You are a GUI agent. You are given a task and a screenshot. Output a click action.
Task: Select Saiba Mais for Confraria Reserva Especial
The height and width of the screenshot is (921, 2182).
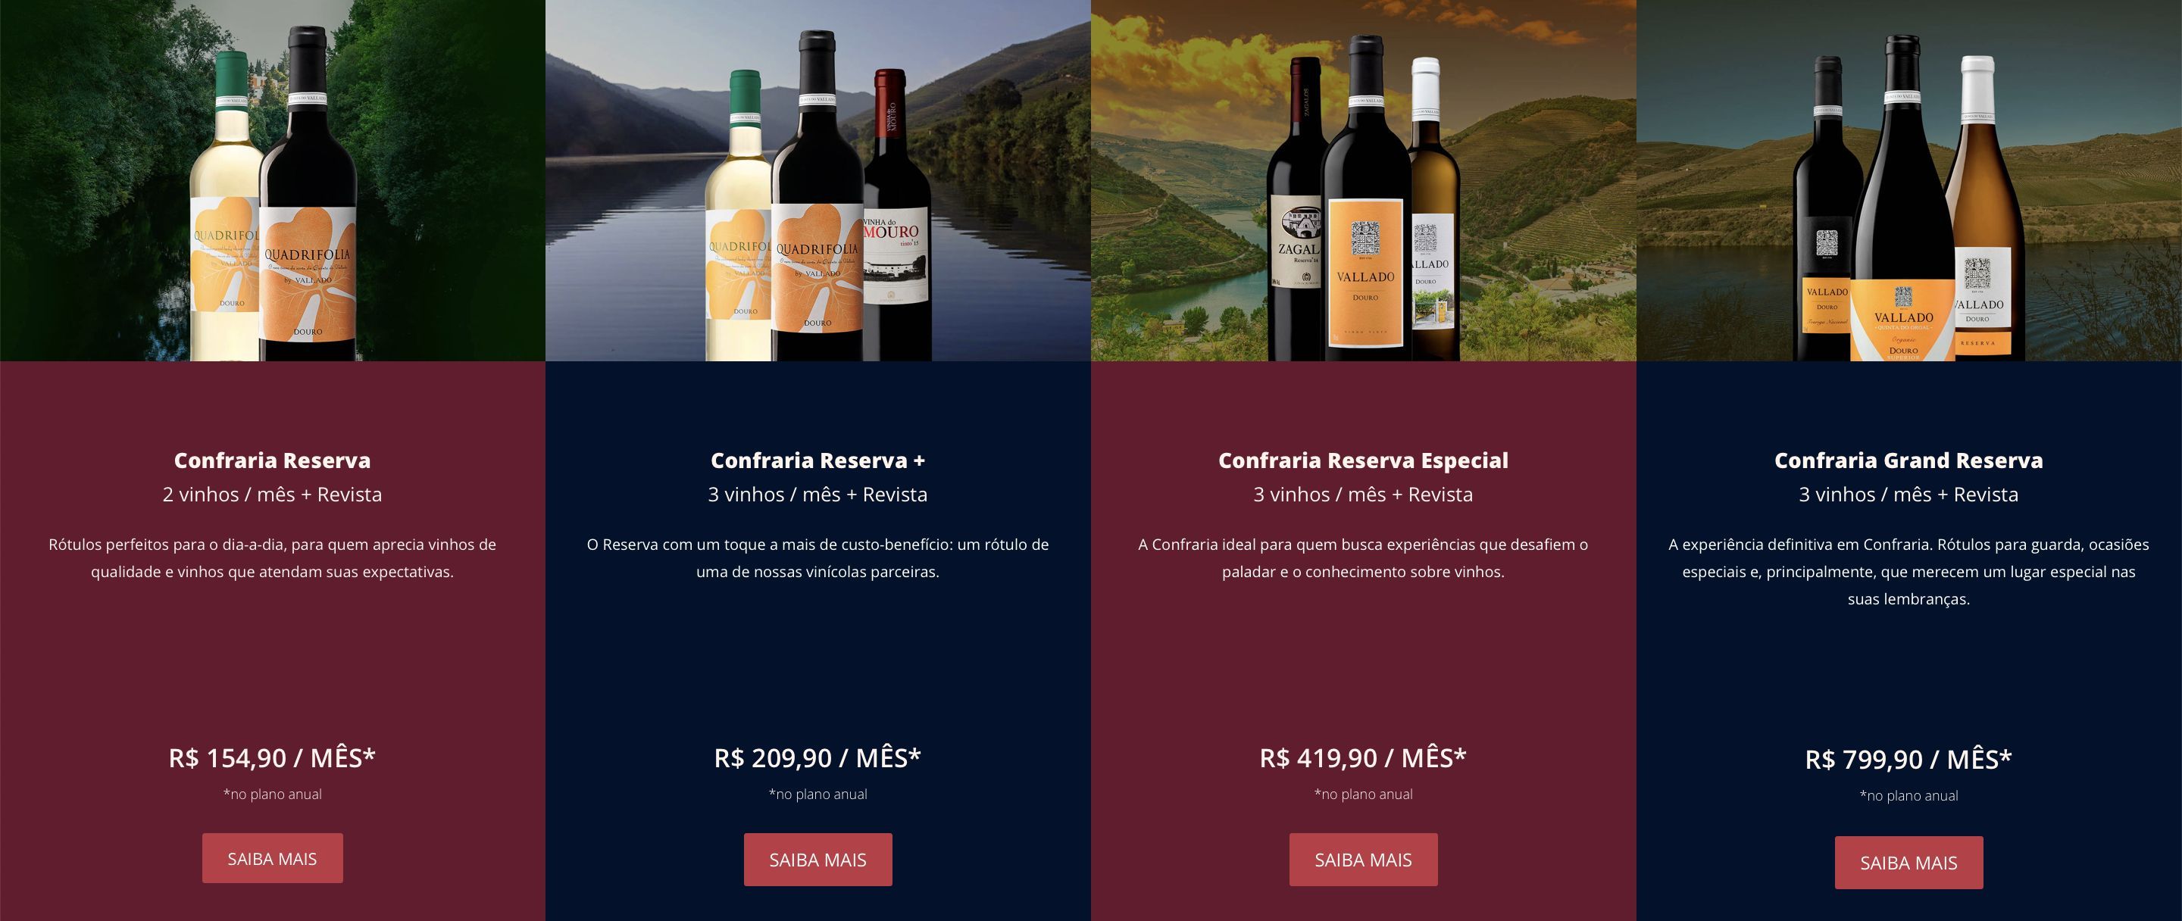coord(1363,860)
